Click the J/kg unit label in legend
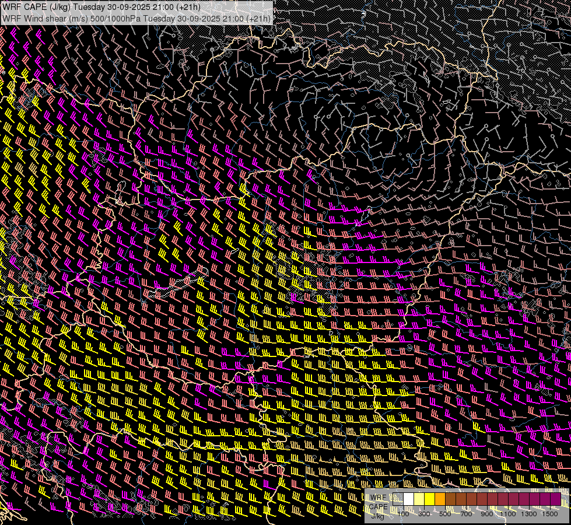Image resolution: width=571 pixels, height=525 pixels. [378, 516]
